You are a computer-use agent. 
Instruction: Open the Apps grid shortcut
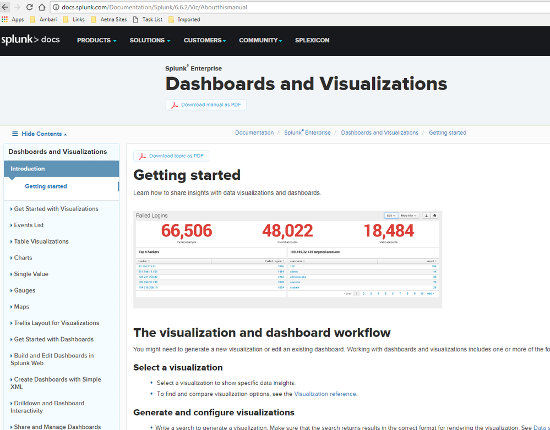pos(13,20)
